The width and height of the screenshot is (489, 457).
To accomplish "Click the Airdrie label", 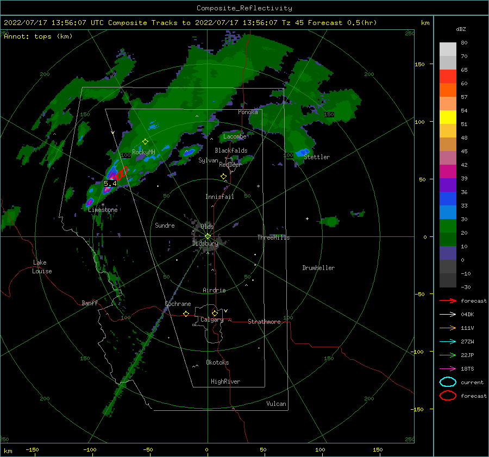I will (214, 290).
